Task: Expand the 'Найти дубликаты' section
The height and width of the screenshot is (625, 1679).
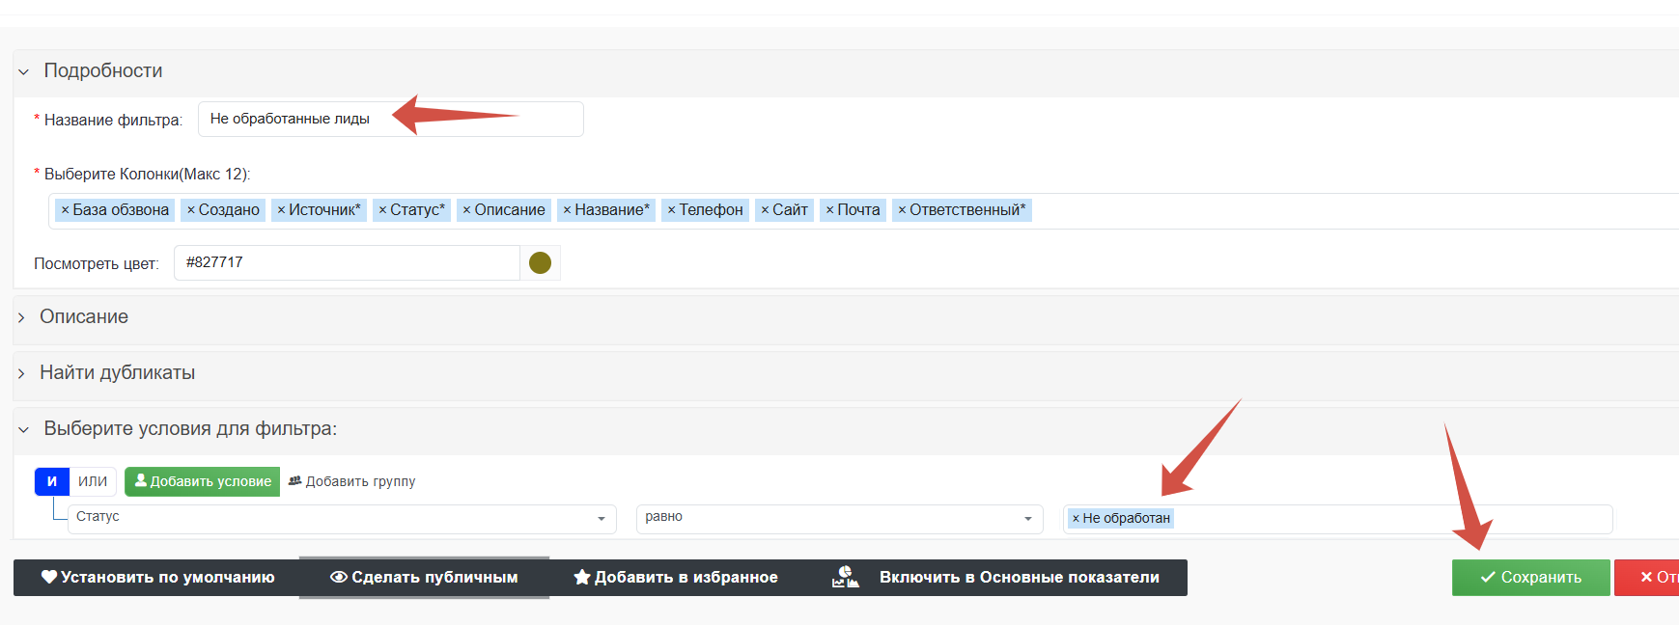Action: [x=117, y=373]
